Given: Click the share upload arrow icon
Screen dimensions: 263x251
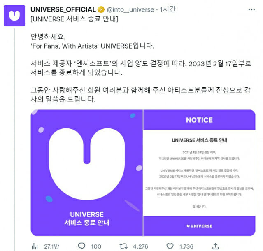Looking at the screenshot, I should tap(216, 246).
